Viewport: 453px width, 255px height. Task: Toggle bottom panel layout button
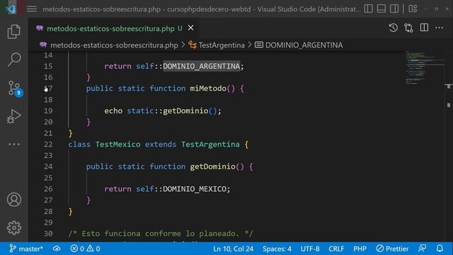pyautogui.click(x=382, y=8)
